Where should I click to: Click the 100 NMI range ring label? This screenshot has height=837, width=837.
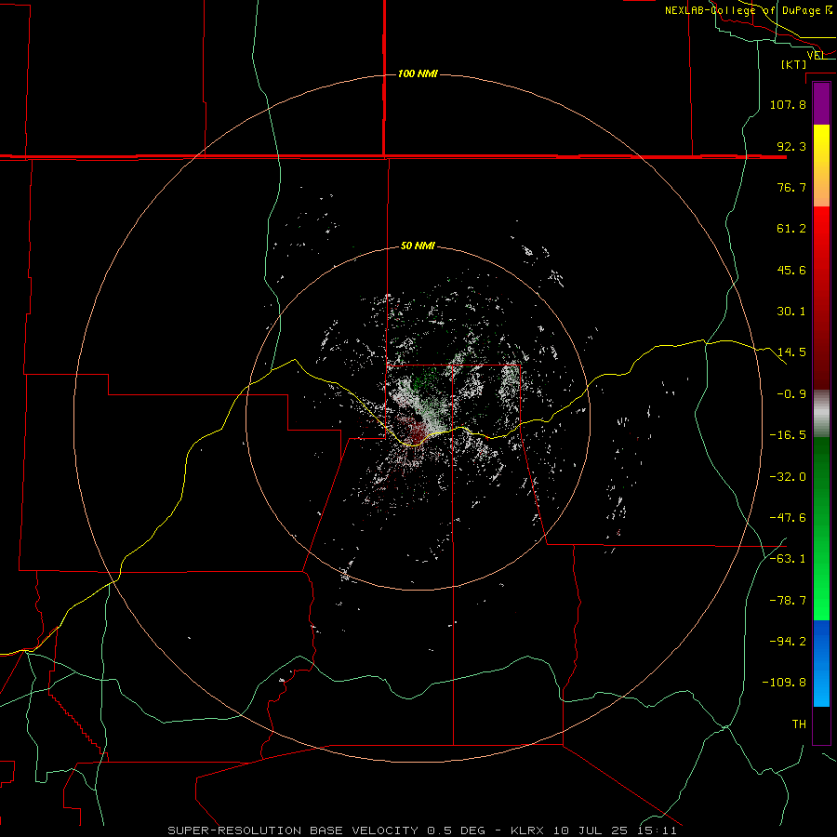click(418, 73)
